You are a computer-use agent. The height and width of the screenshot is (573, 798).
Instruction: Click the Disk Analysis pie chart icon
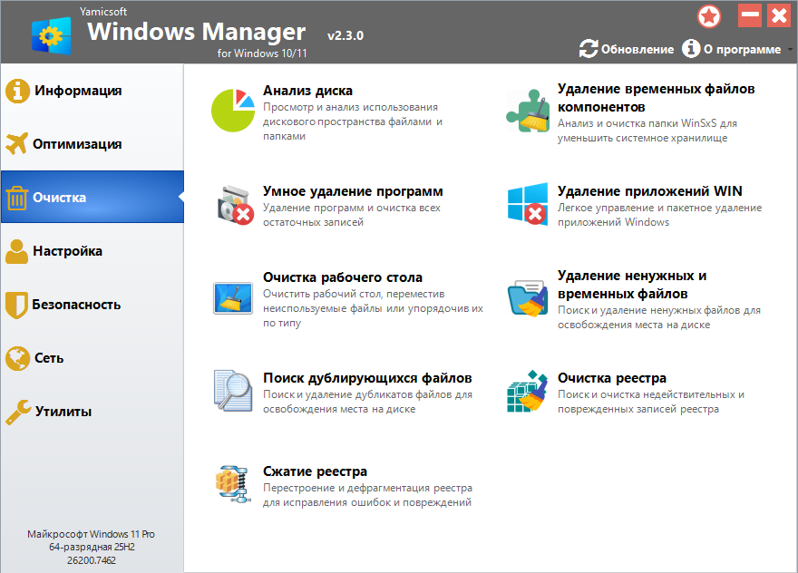tap(234, 109)
